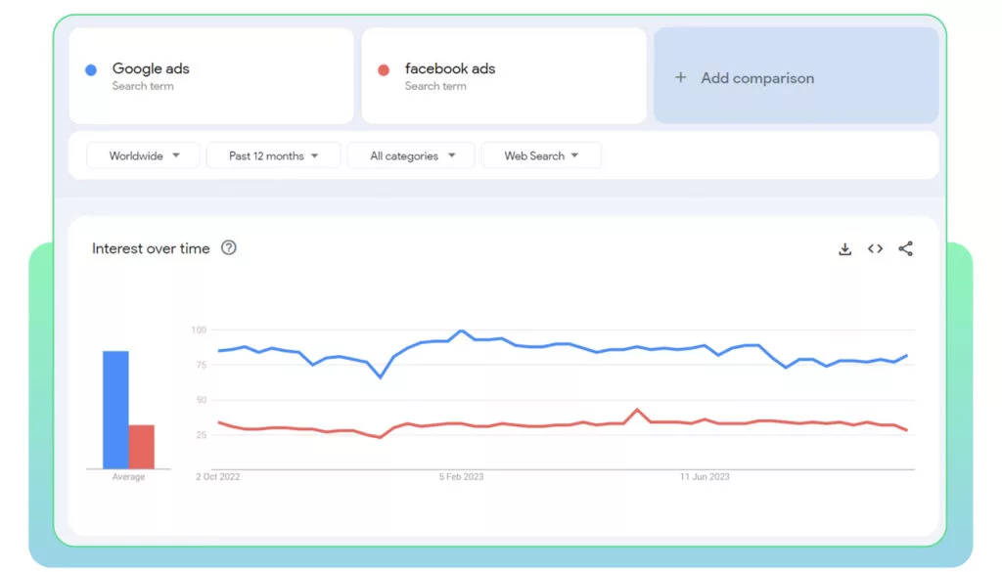This screenshot has width=1002, height=572.
Task: Open the Web Search type dropdown
Action: [x=541, y=155]
